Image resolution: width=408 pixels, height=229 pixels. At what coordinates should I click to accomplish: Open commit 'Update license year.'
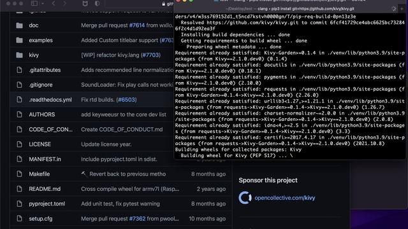[106, 144]
